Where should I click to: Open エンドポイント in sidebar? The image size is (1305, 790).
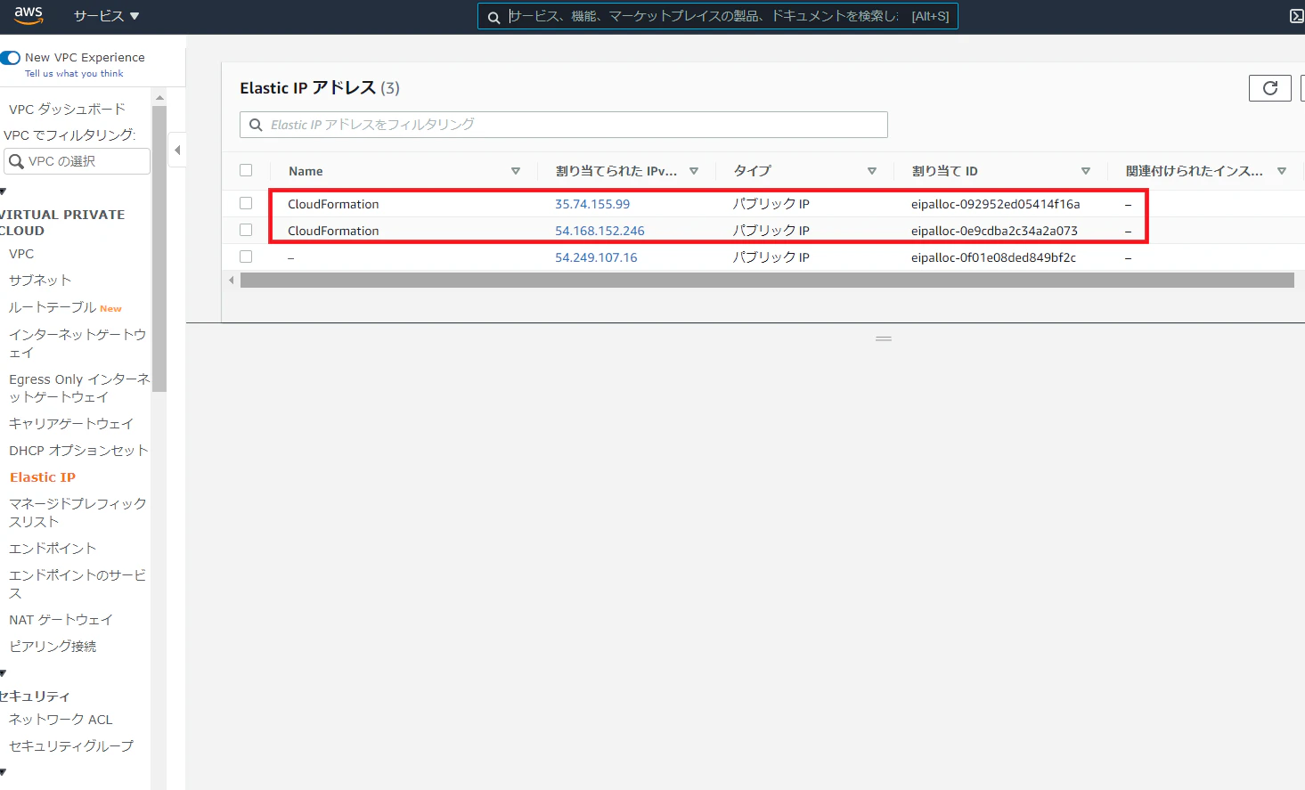tap(53, 549)
